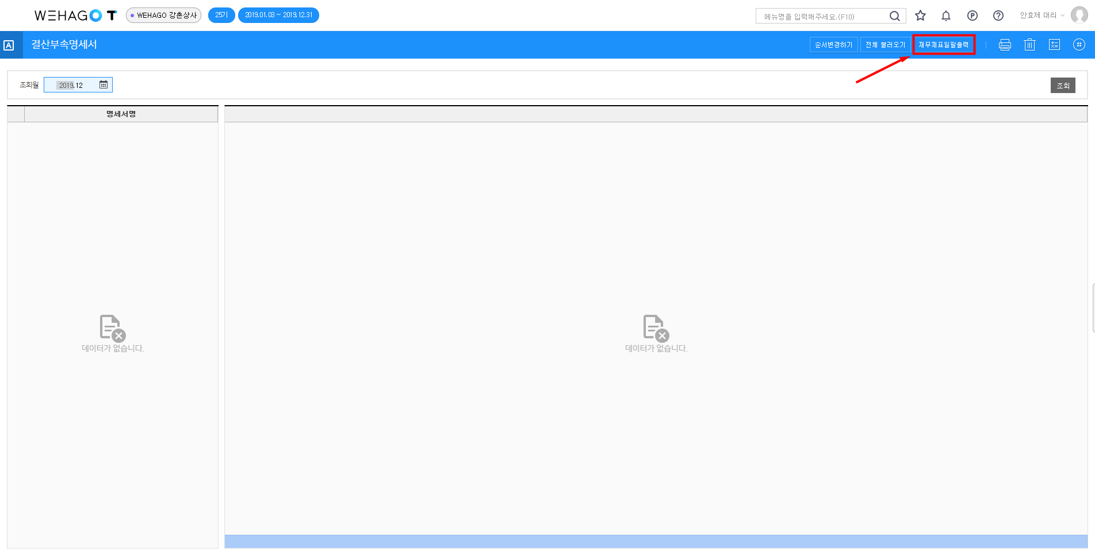Click the favorites star icon
The image size is (1095, 552).
click(x=920, y=16)
